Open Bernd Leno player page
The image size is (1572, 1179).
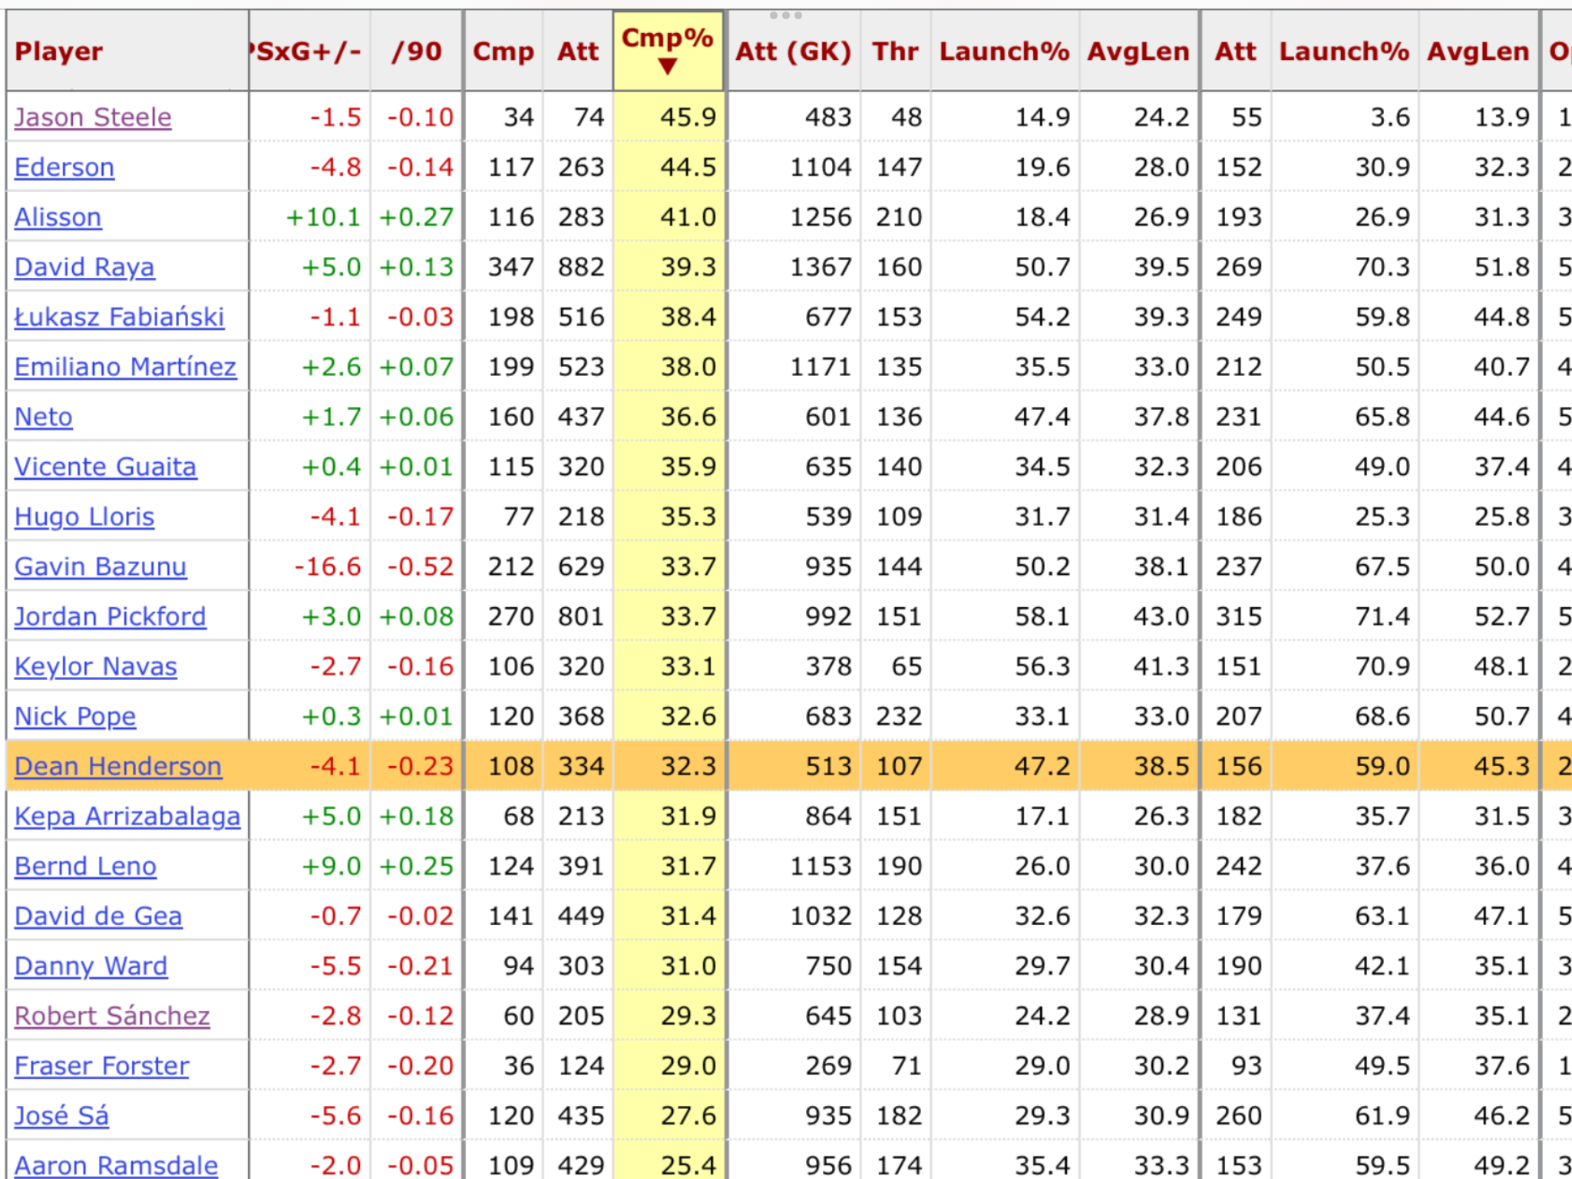pos(86,866)
